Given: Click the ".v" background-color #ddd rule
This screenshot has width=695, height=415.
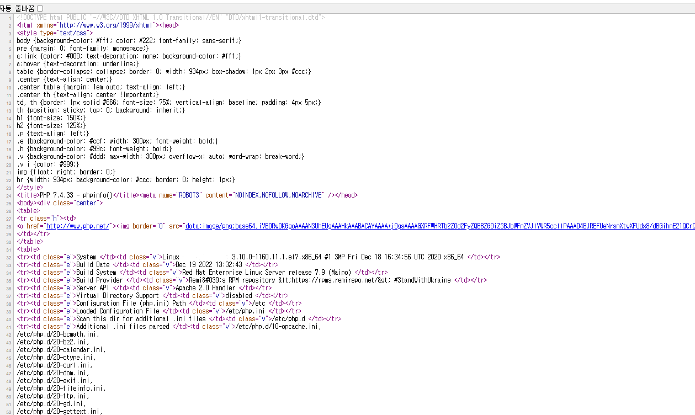Looking at the screenshot, I should pyautogui.click(x=161, y=157).
